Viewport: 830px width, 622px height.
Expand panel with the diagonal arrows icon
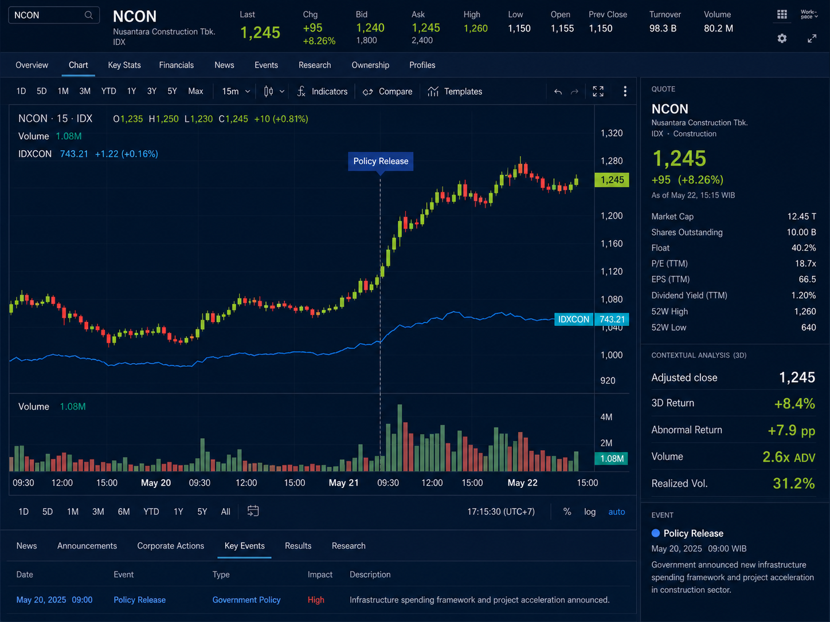click(x=812, y=38)
